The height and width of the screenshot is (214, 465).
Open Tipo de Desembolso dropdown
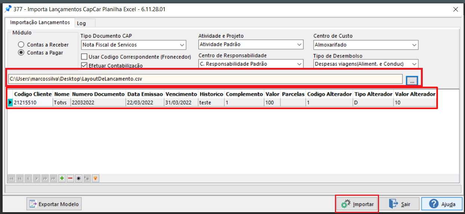[414, 64]
